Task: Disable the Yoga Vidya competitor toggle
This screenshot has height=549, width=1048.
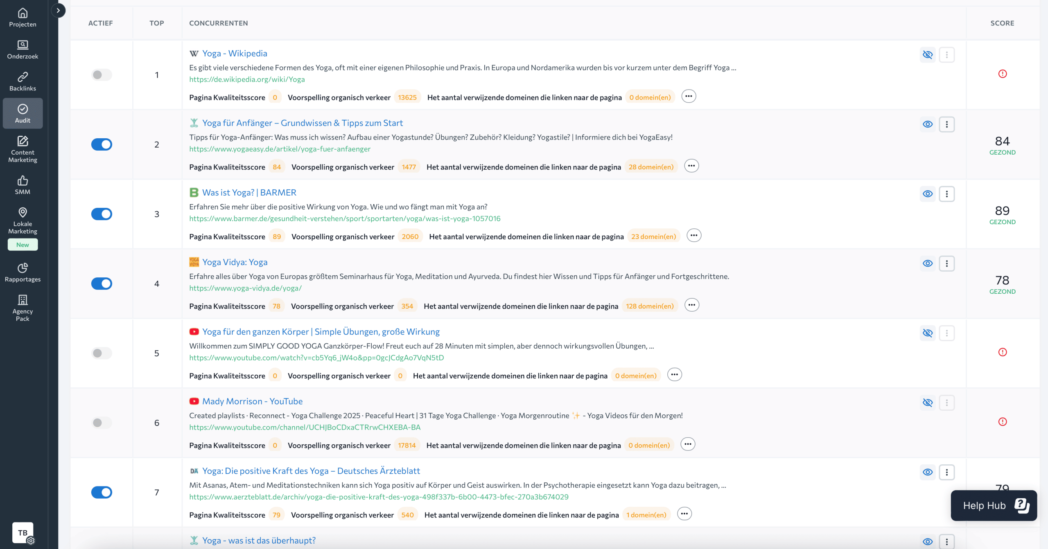Action: click(x=102, y=283)
